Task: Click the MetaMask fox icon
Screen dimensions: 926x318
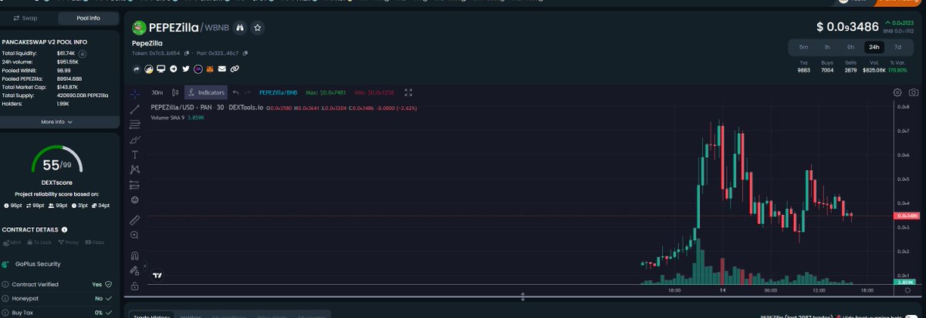Action: point(210,69)
